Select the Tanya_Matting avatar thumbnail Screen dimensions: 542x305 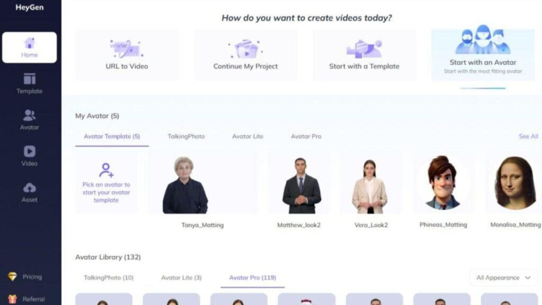click(x=202, y=183)
